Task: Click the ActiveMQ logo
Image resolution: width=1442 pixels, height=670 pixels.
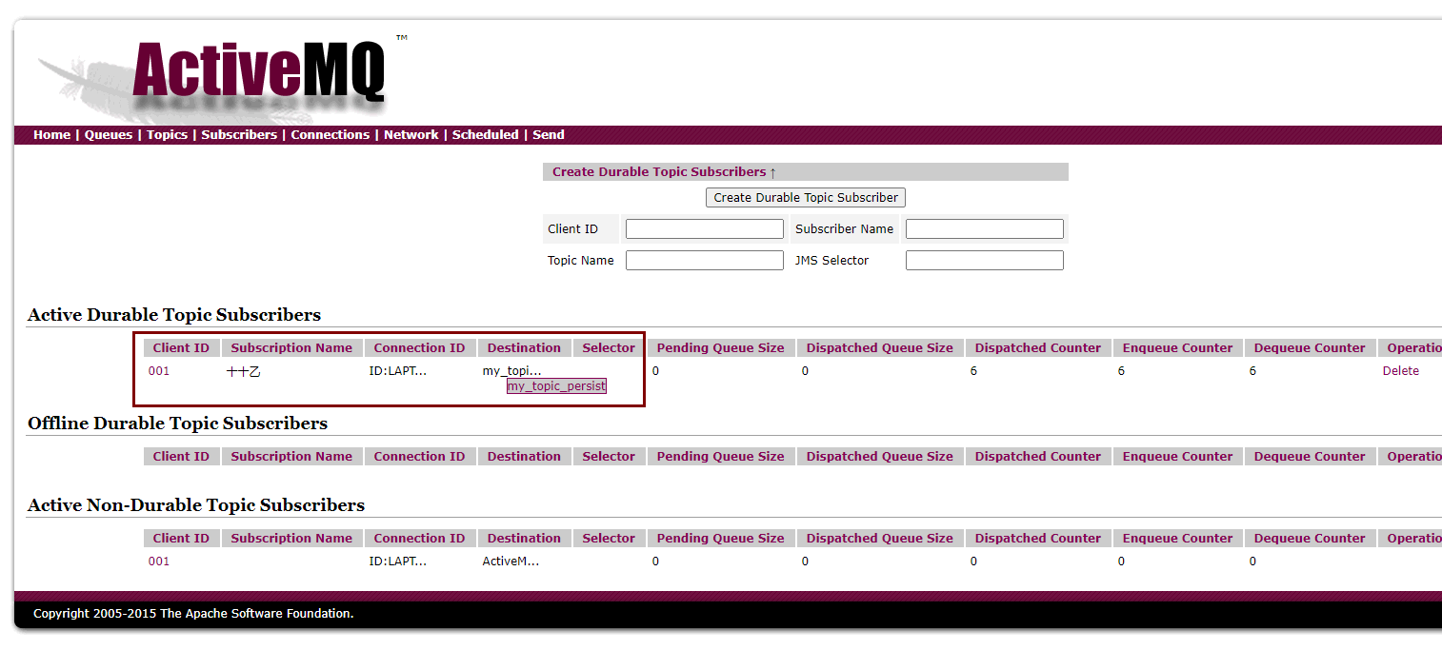Action: tap(259, 71)
